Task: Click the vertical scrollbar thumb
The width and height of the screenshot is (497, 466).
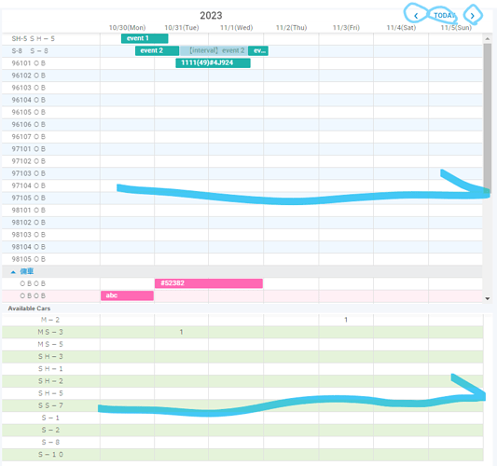Action: pyautogui.click(x=487, y=117)
